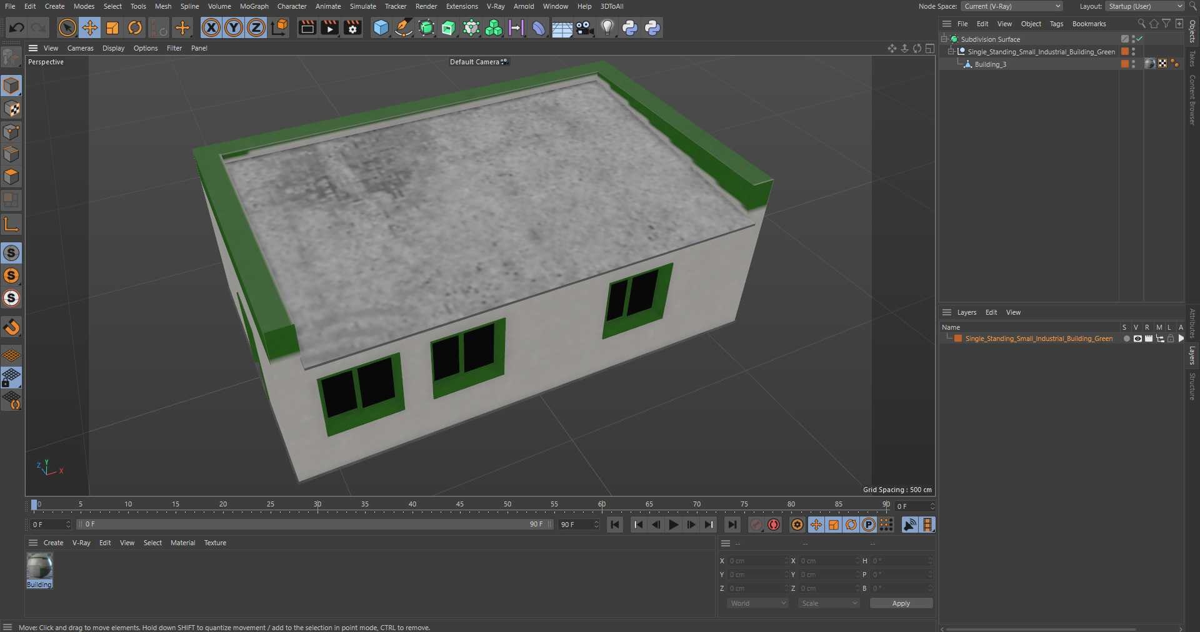Viewport: 1200px width, 632px height.
Task: Open Render to Picture Viewer icon
Action: point(329,27)
